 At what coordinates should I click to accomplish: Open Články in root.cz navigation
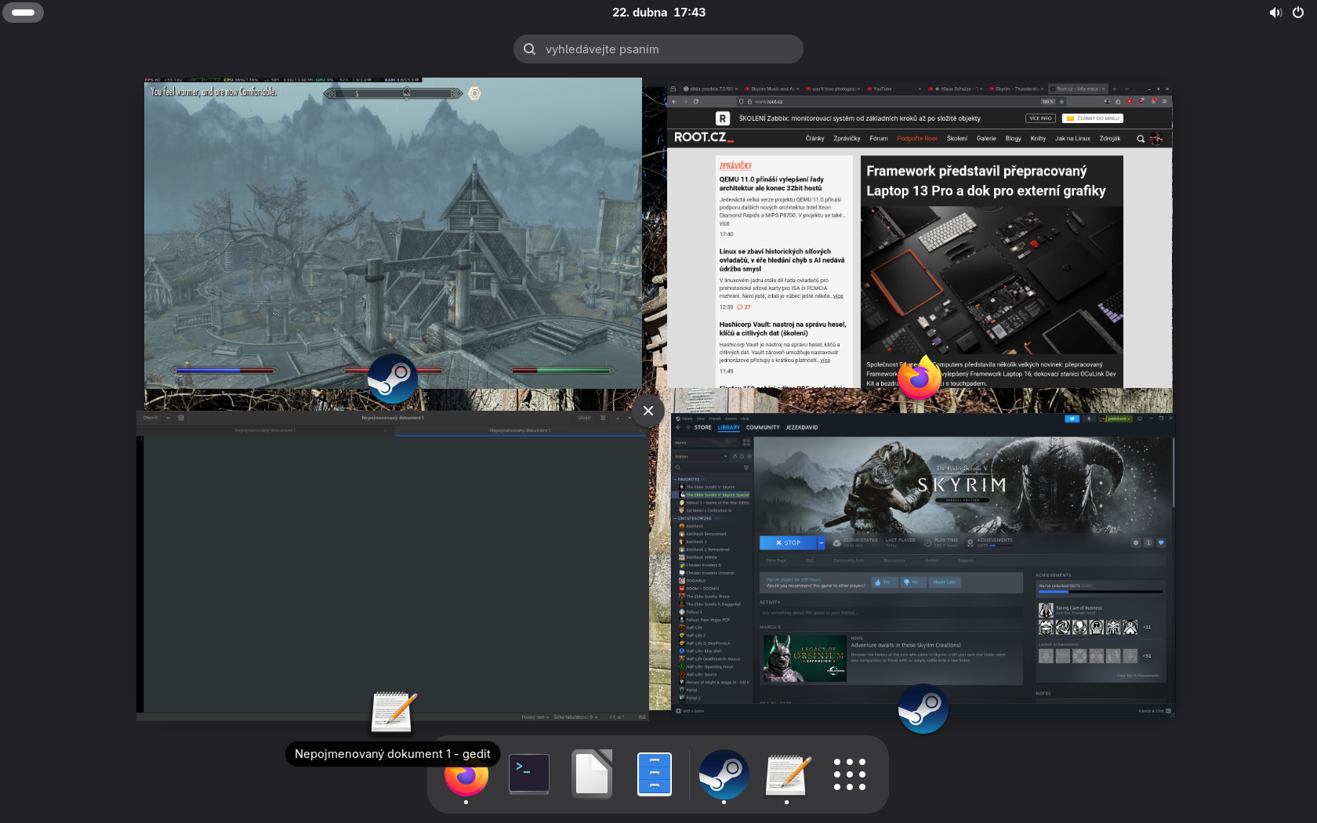pyautogui.click(x=815, y=139)
